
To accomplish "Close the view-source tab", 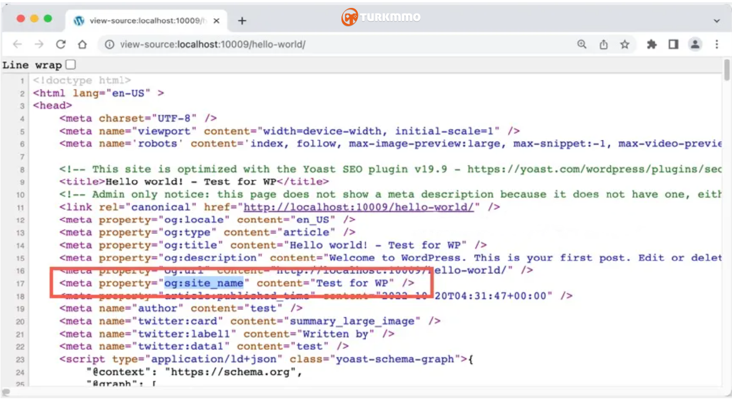I will click(217, 21).
